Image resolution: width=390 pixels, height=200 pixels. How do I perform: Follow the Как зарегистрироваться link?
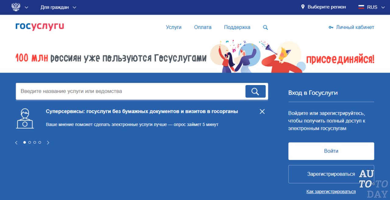point(331,191)
